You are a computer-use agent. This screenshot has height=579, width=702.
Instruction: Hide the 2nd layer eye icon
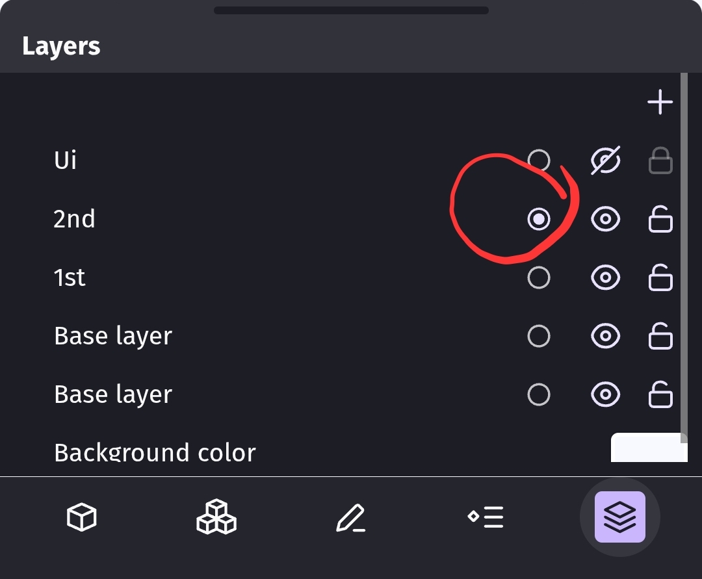coord(605,219)
